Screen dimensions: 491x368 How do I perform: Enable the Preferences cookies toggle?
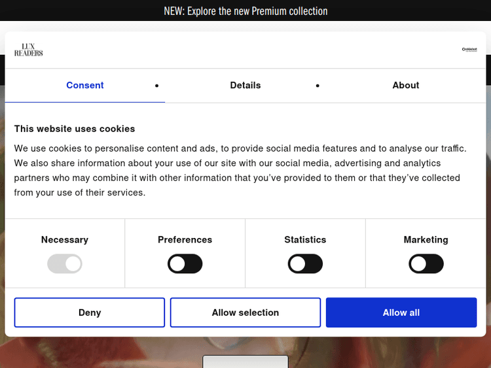185,264
